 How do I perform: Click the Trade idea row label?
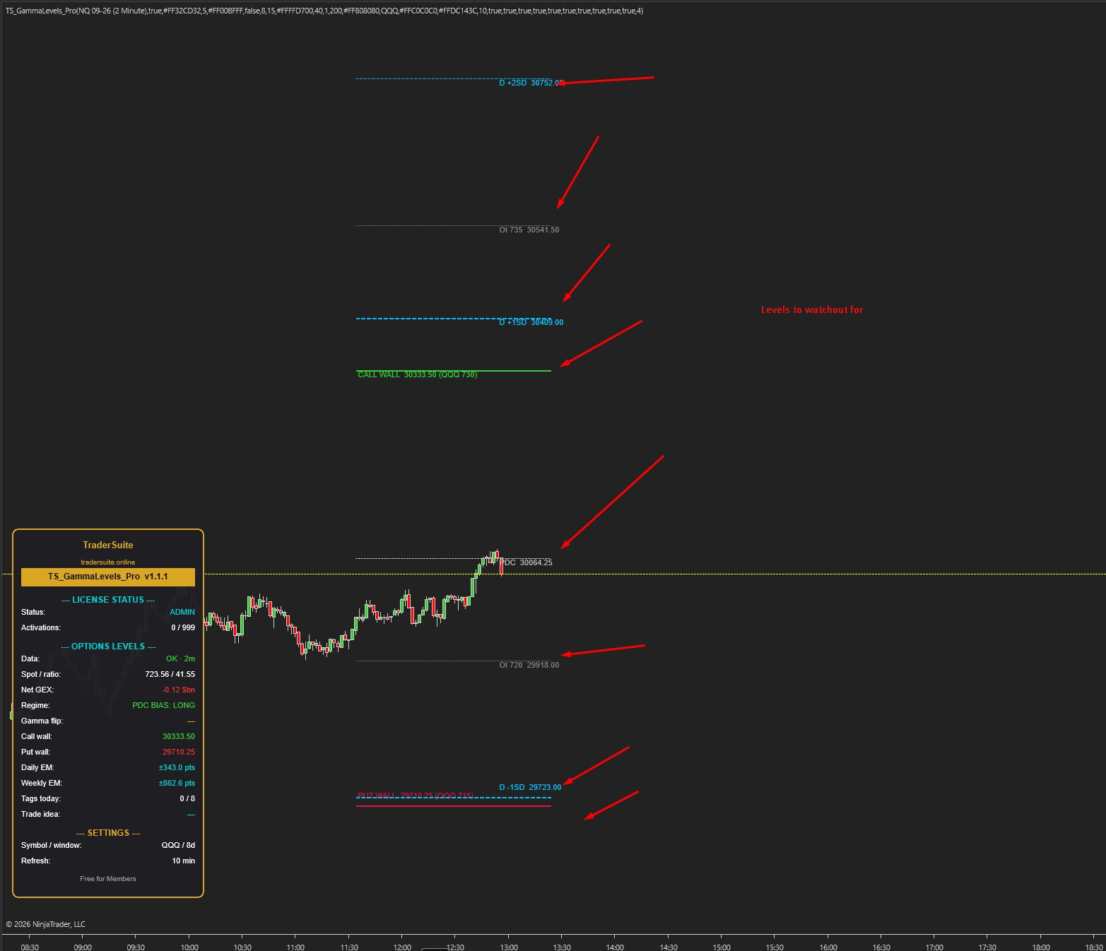pos(40,814)
